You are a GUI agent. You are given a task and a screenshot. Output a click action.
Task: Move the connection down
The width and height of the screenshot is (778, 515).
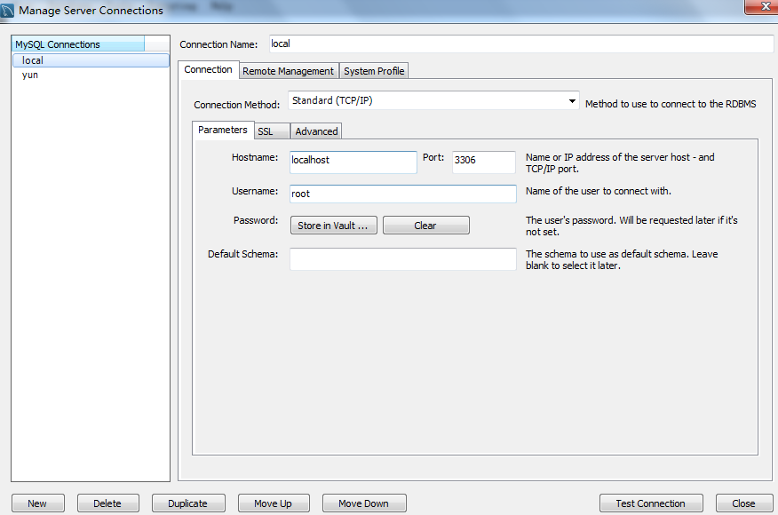(364, 503)
